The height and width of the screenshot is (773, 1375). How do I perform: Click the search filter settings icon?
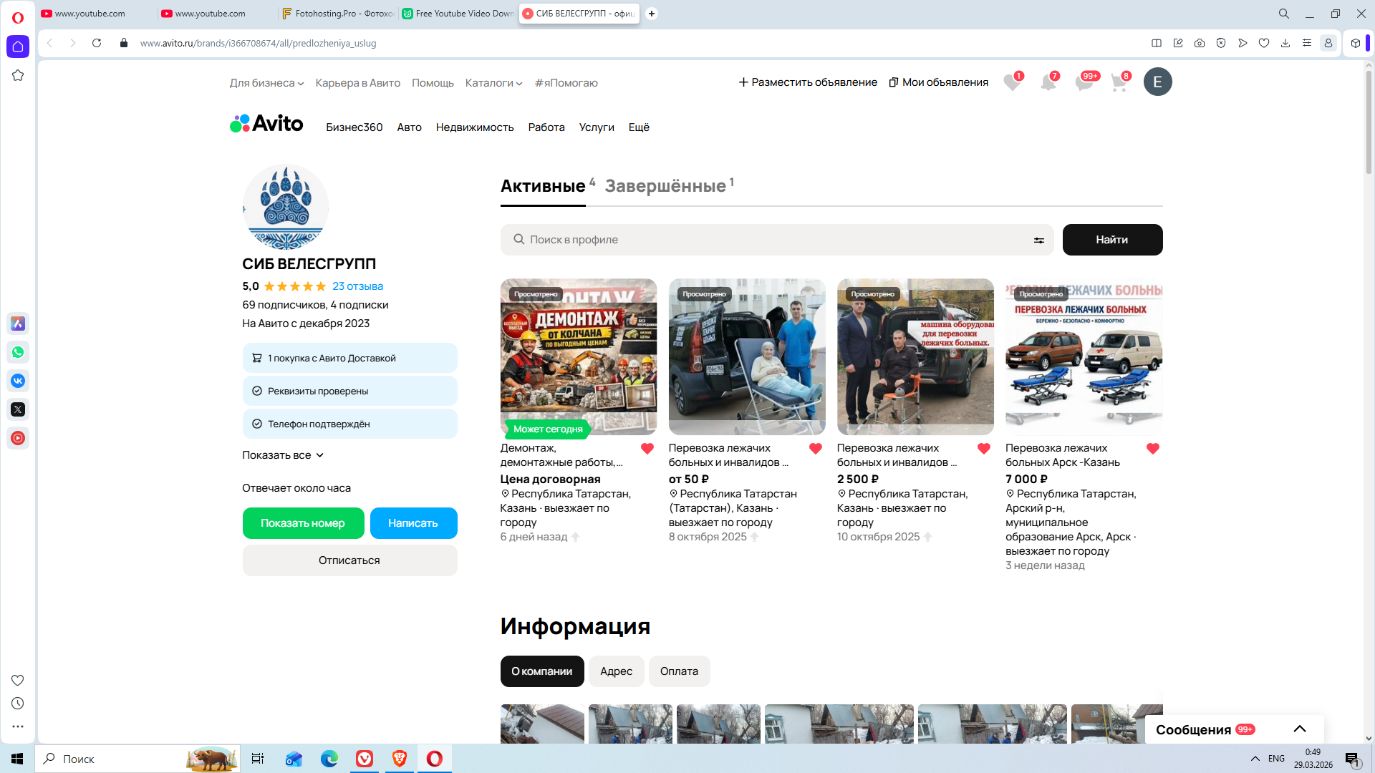(x=1038, y=240)
